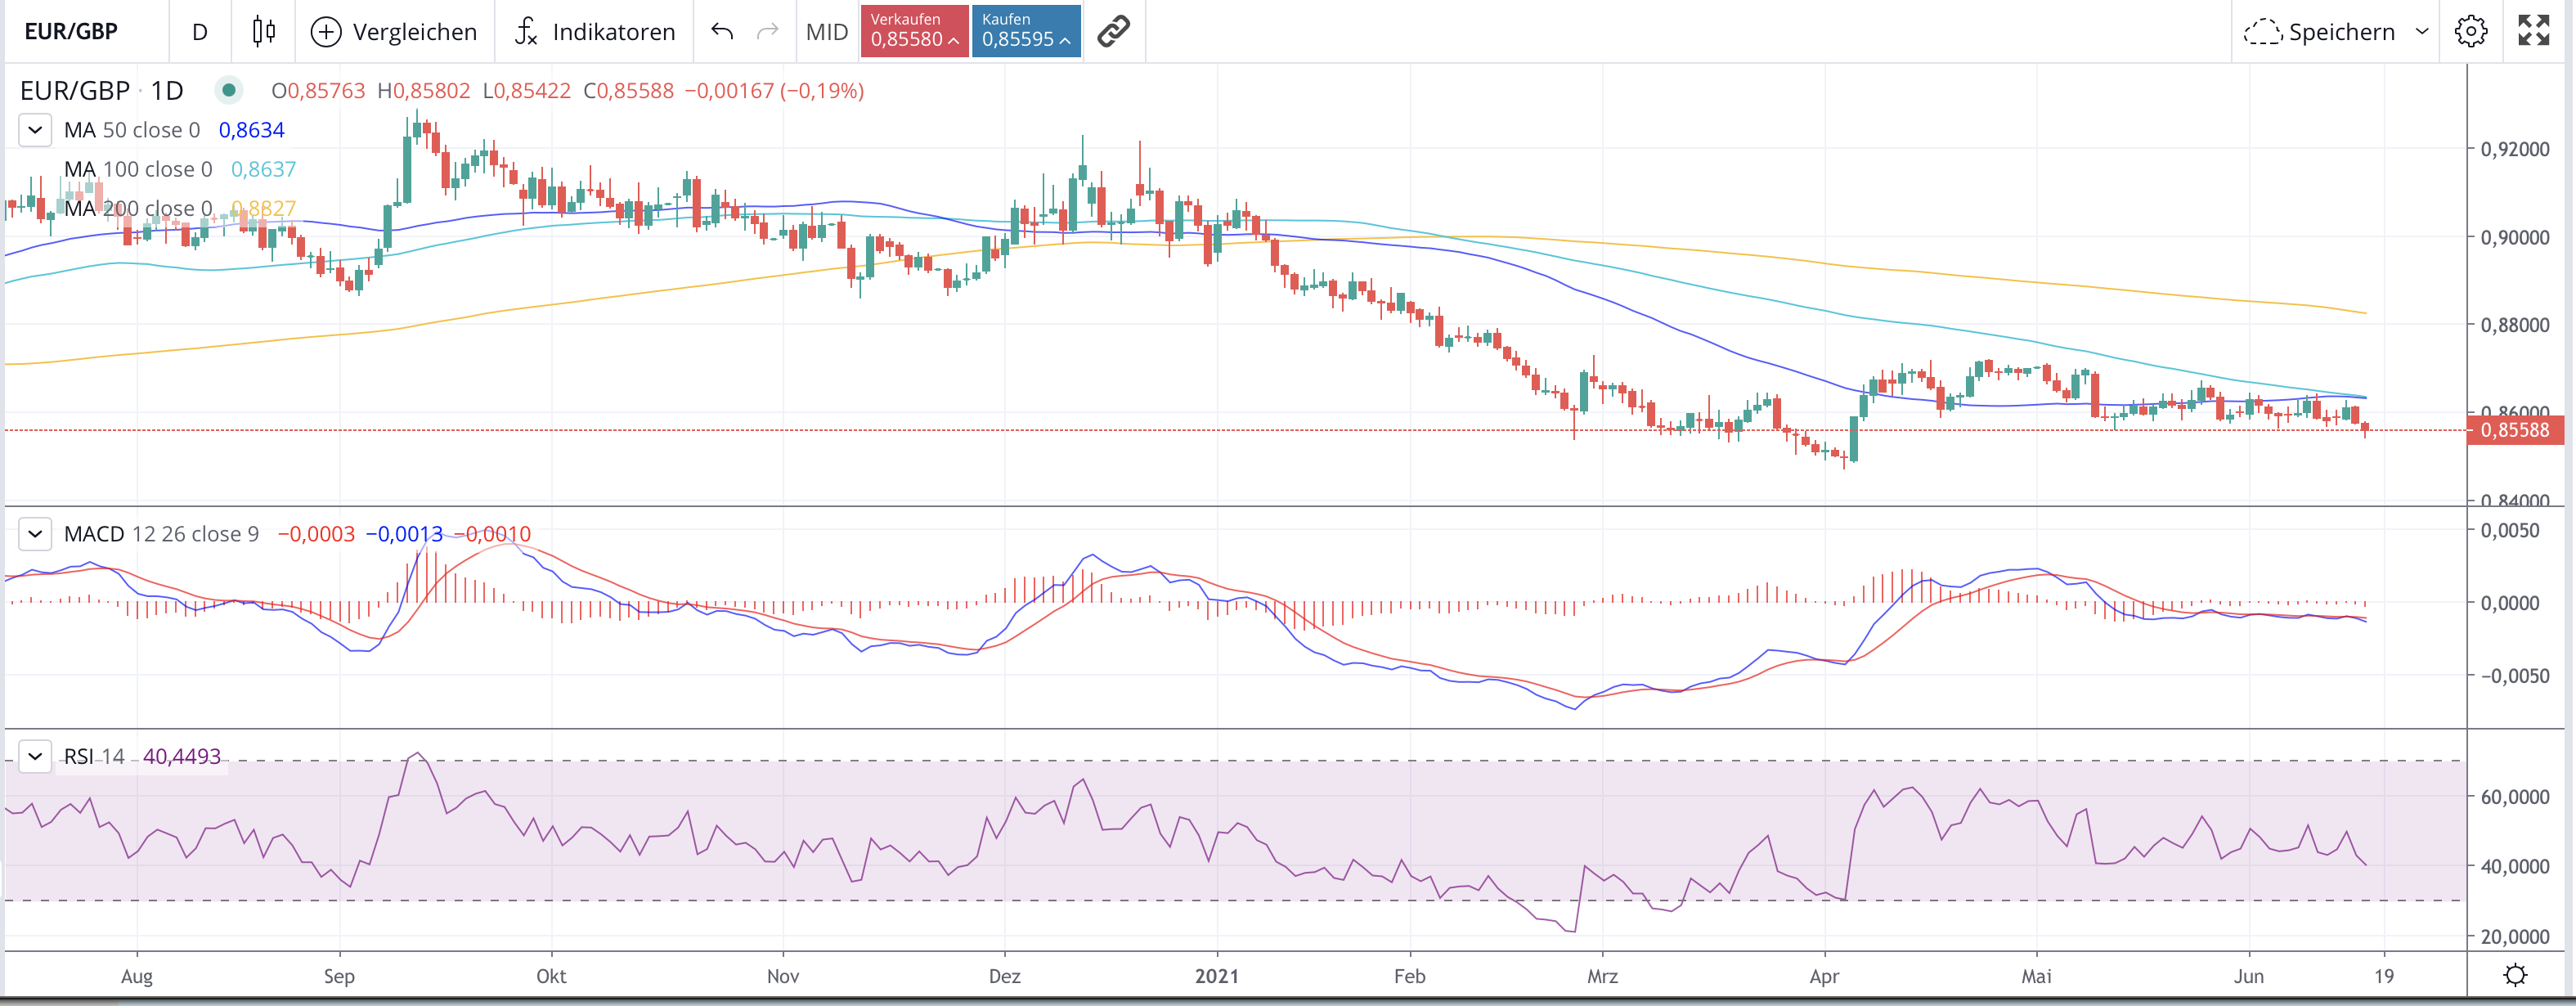Screen dimensions: 2576x1006
Task: Expand the Speichern dropdown arrow
Action: click(2423, 31)
